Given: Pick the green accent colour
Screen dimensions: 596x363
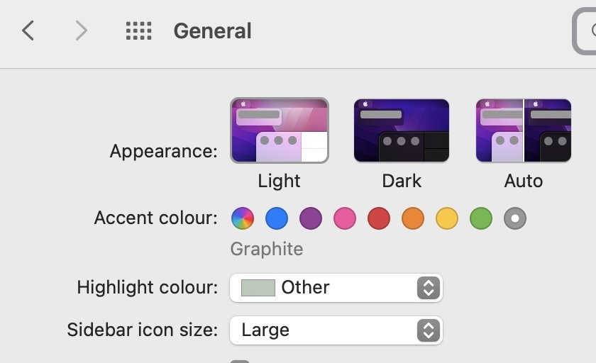Looking at the screenshot, I should pyautogui.click(x=481, y=218).
